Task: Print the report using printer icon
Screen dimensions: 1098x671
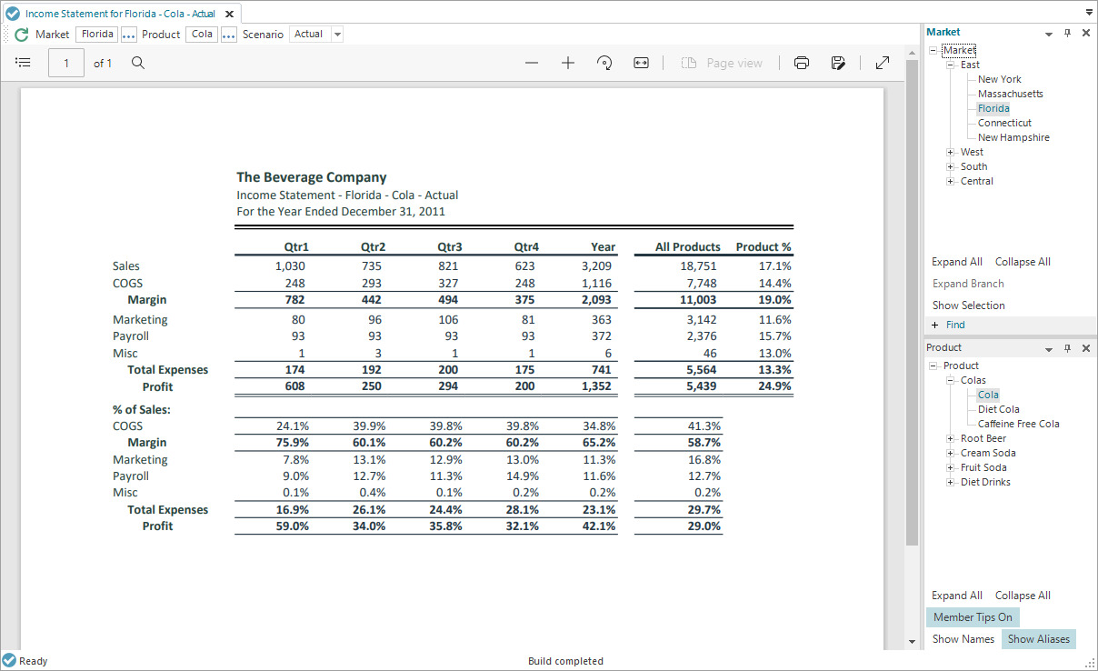Action: pyautogui.click(x=802, y=63)
